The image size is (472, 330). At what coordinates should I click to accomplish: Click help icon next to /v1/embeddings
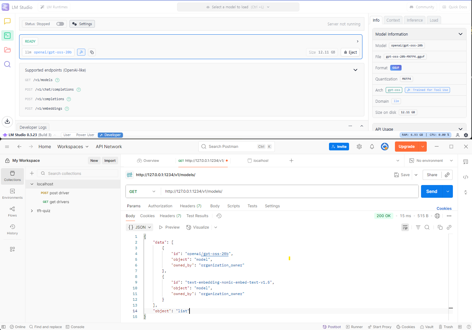point(67,109)
